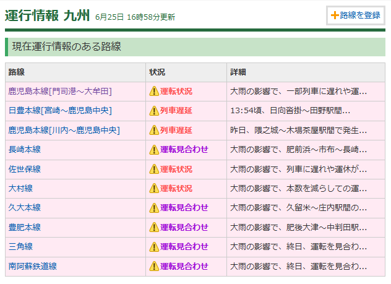Click warning icon in 南阿蘇鉄道線 row
Image resolution: width=391 pixels, height=284 pixels.
tap(154, 266)
